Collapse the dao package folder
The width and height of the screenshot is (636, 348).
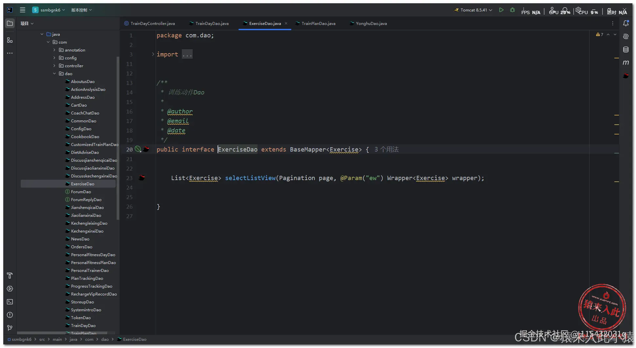point(54,74)
